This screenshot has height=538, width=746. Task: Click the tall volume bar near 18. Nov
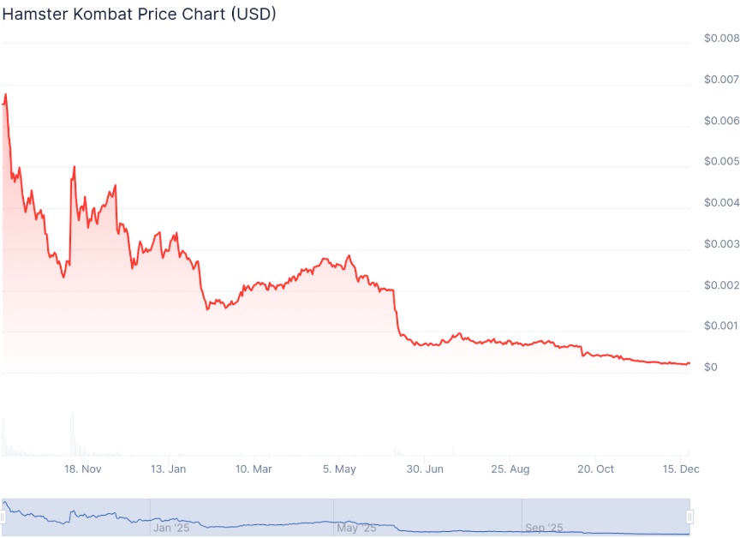(72, 433)
